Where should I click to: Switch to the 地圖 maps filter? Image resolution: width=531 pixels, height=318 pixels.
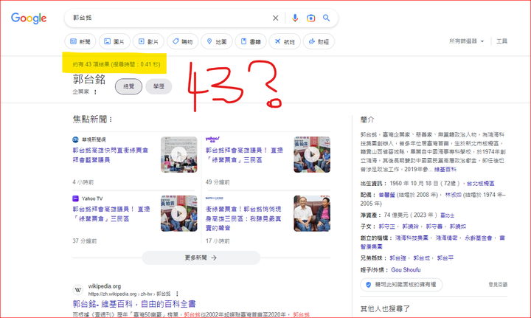click(x=216, y=41)
